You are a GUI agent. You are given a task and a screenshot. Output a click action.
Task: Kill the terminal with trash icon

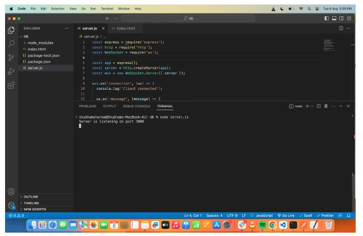coord(326,106)
